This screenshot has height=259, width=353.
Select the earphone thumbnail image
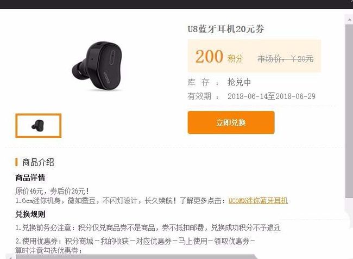[38, 126]
